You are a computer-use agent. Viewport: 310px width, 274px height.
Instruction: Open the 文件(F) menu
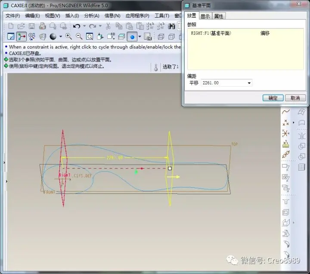tap(12, 16)
